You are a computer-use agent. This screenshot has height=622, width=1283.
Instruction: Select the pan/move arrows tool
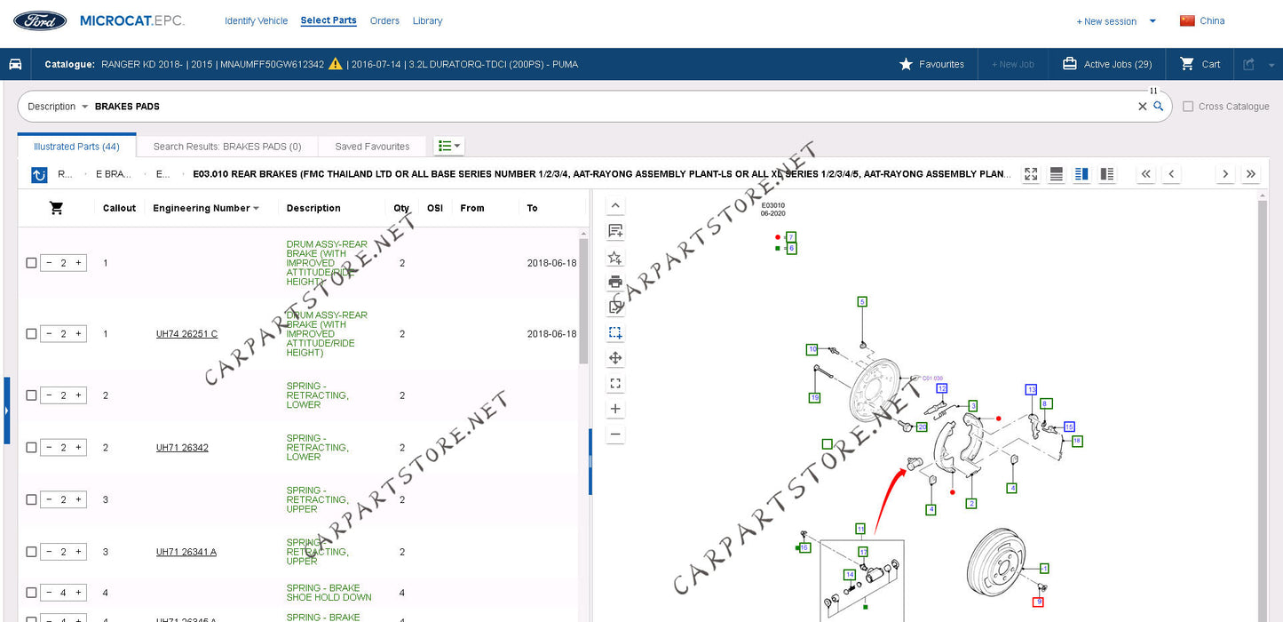coord(615,358)
